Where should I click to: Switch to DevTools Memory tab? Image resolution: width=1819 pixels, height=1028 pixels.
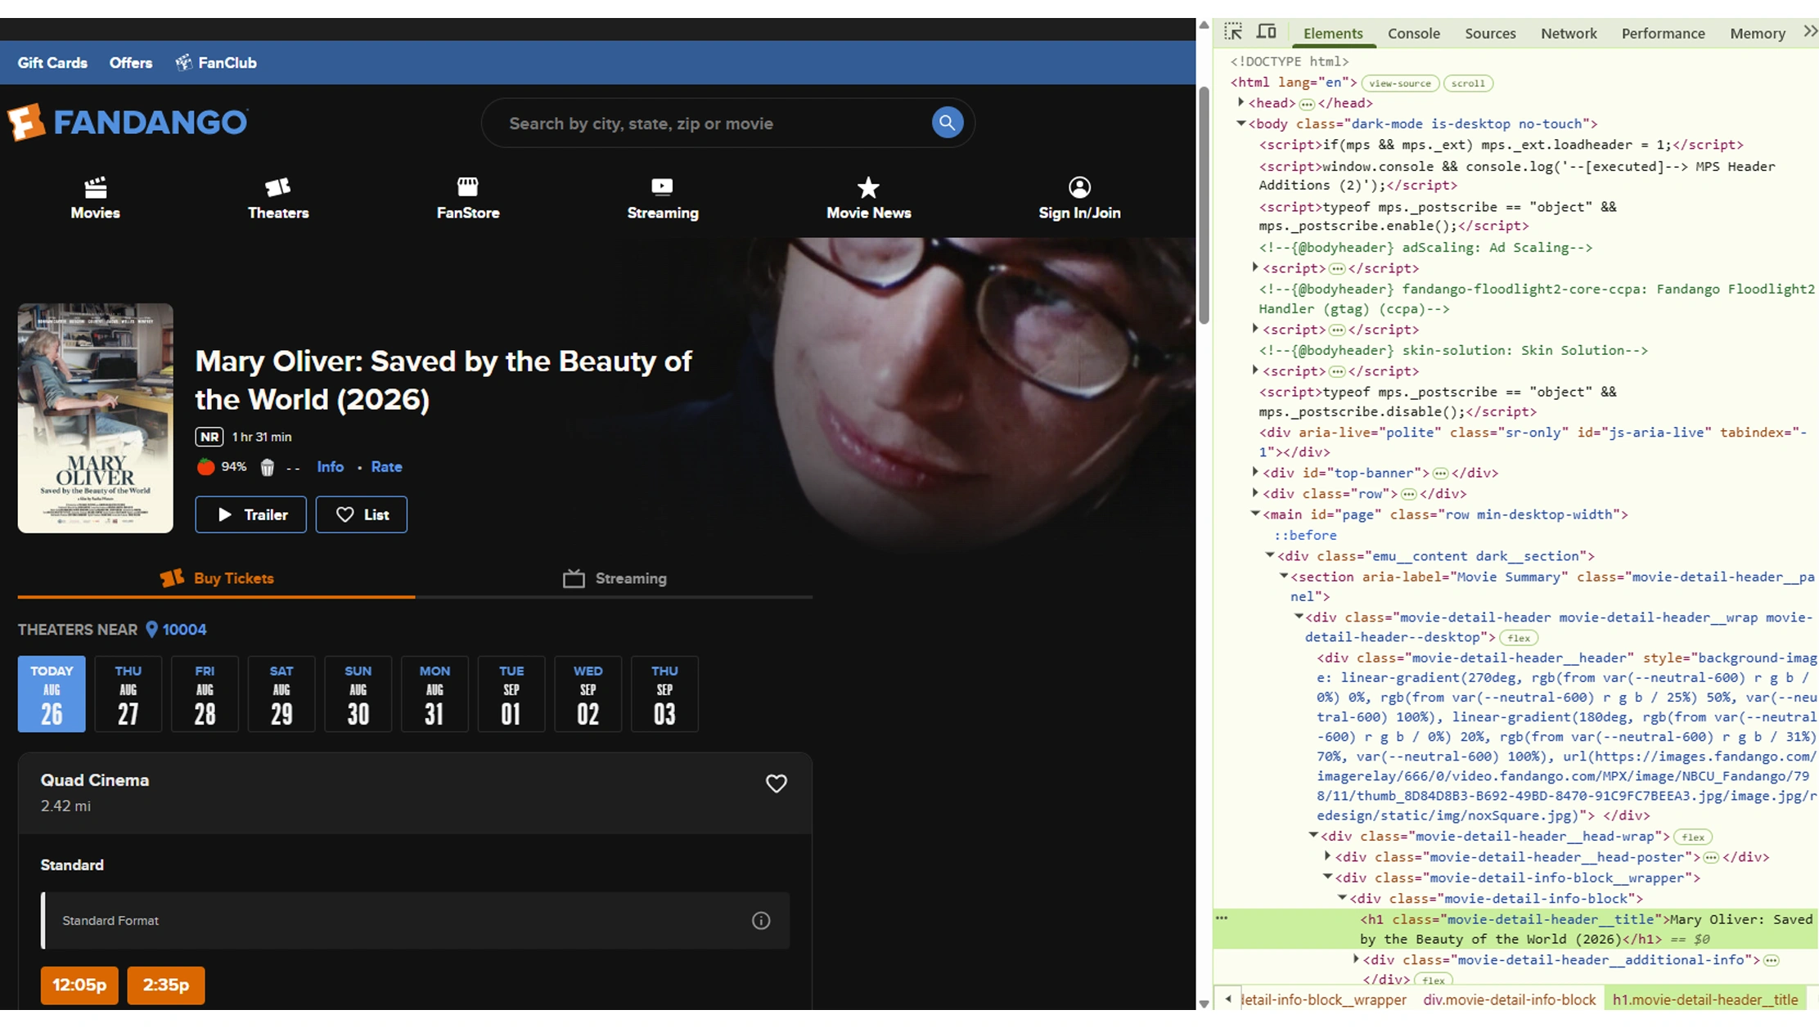pyautogui.click(x=1757, y=34)
